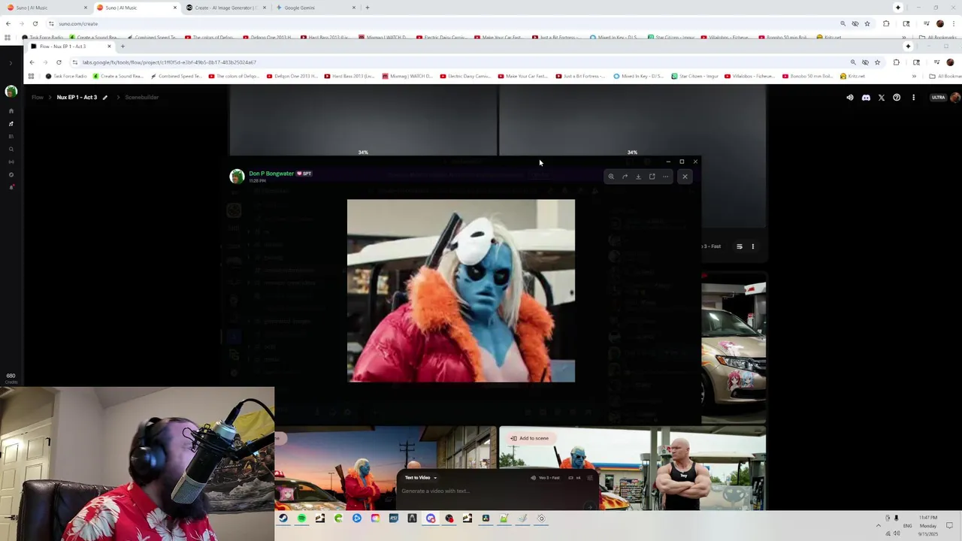Image resolution: width=962 pixels, height=541 pixels.
Task: Bookmark the Flow page with star icon
Action: click(877, 62)
